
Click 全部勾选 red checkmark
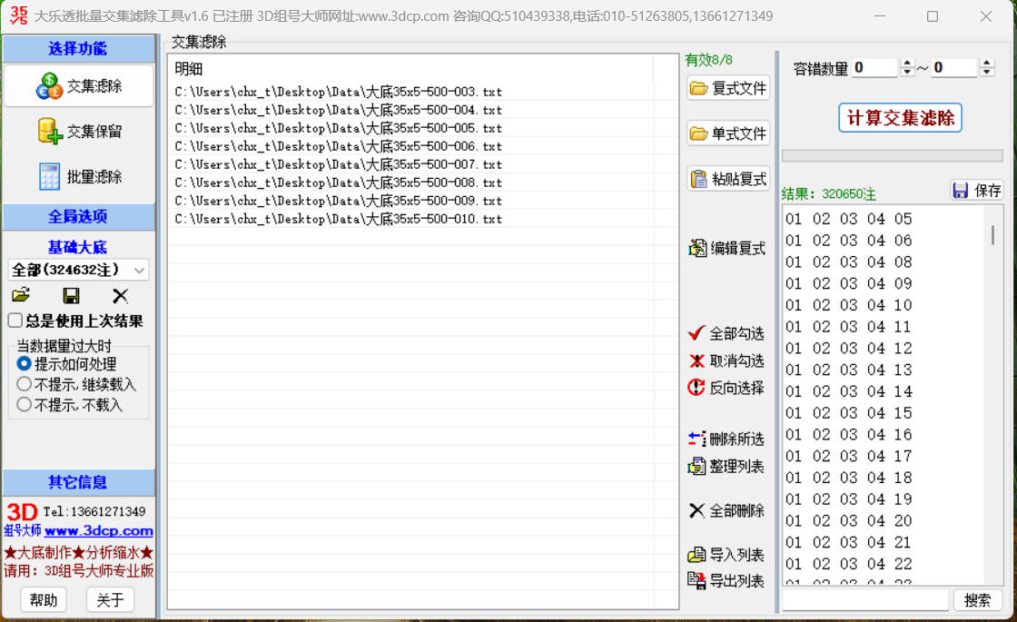[726, 333]
